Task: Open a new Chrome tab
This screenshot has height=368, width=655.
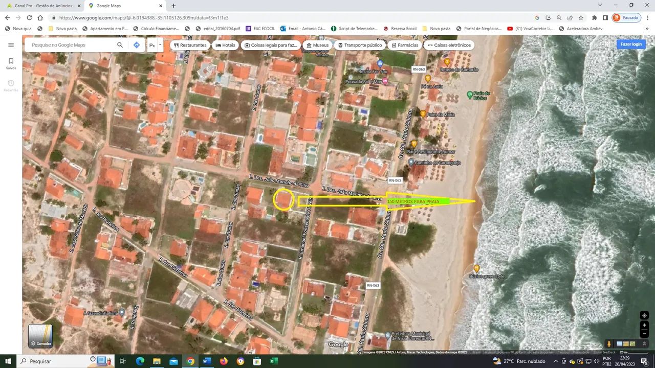Action: [173, 6]
